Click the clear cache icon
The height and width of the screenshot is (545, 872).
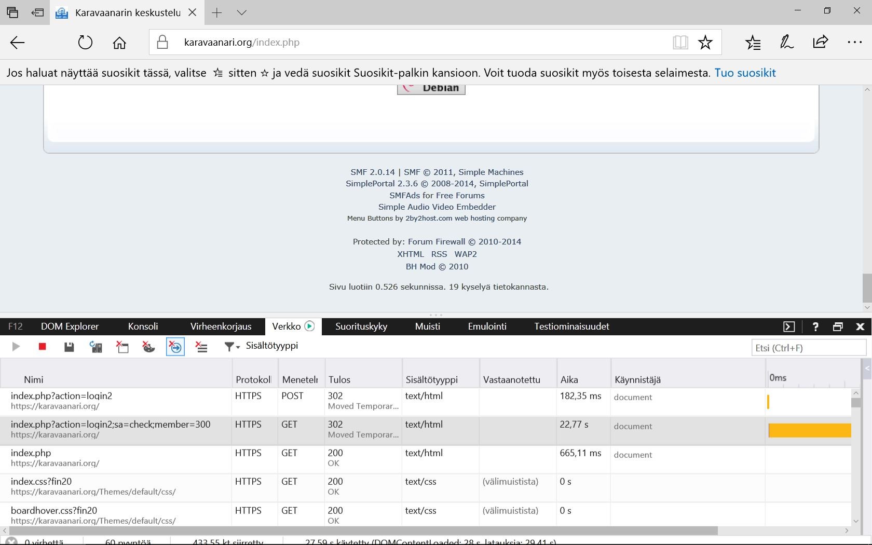(x=122, y=347)
